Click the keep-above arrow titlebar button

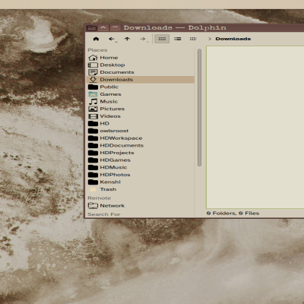coord(103,27)
